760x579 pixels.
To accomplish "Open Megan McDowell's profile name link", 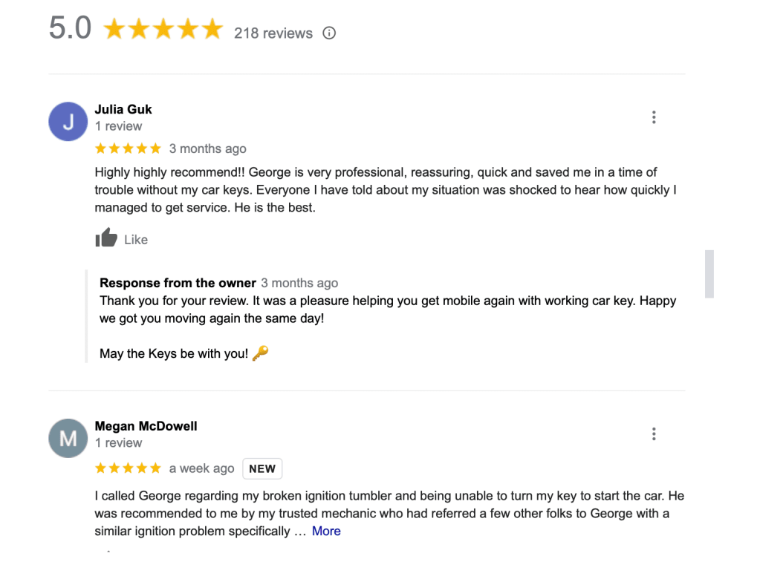I will (146, 426).
